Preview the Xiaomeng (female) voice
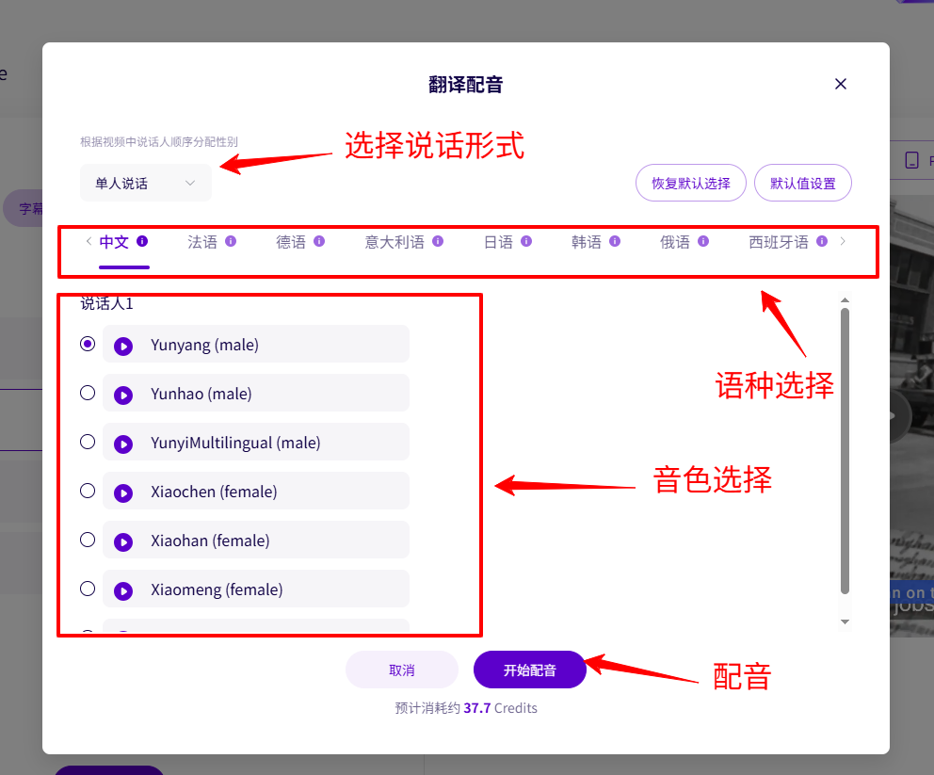This screenshot has height=775, width=934. point(123,590)
